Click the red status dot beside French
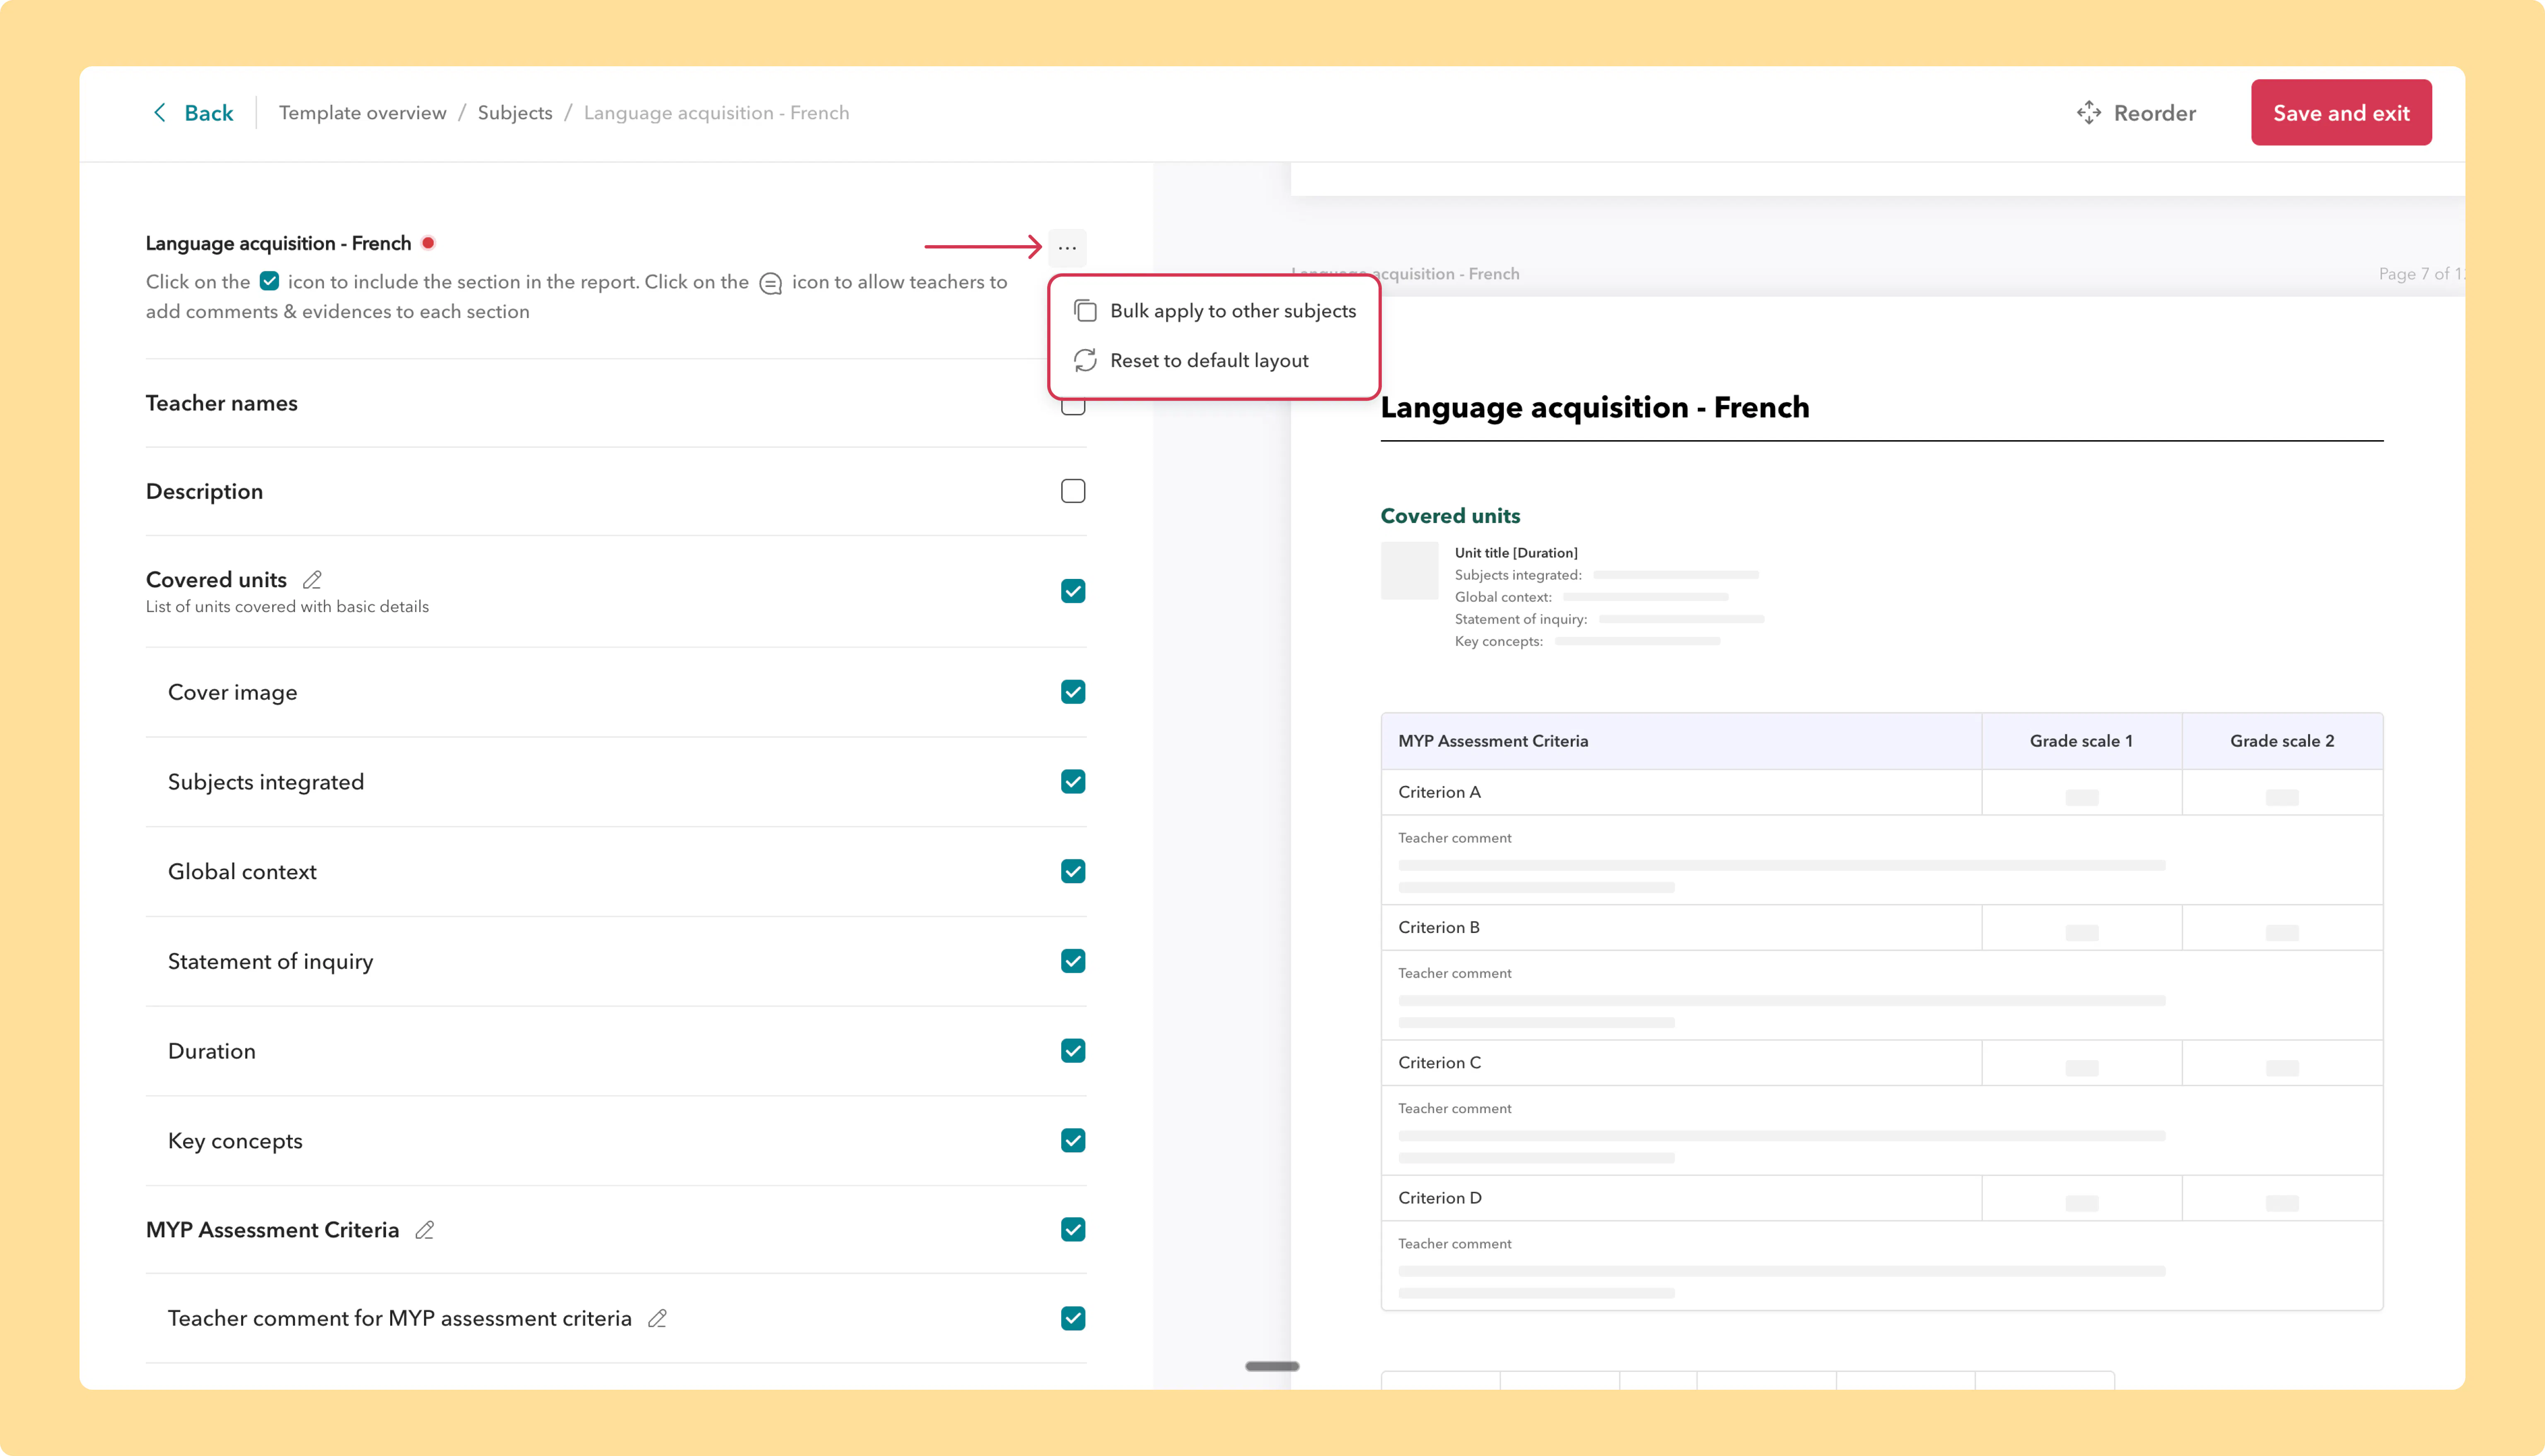This screenshot has height=1456, width=2545. click(428, 243)
